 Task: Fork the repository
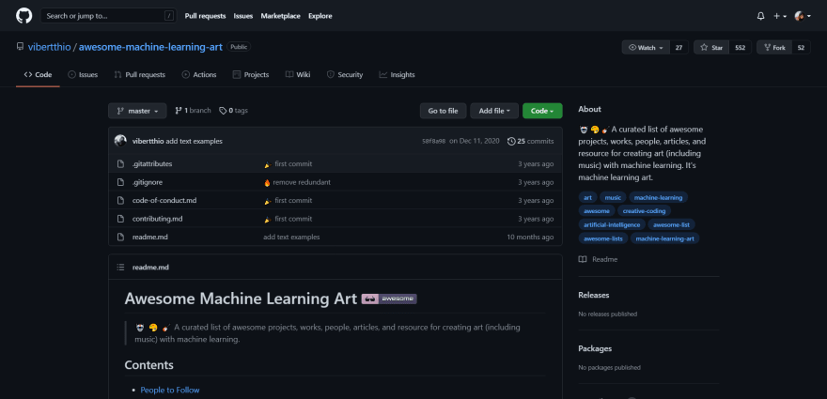[x=774, y=48]
